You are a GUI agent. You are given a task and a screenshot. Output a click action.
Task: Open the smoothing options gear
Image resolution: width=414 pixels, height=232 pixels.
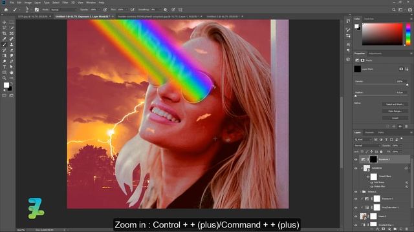point(166,10)
